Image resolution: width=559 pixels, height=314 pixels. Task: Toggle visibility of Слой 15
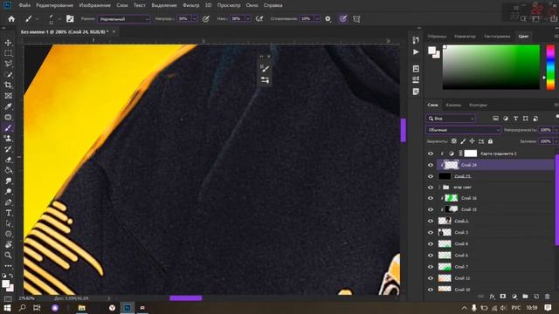[x=431, y=209]
